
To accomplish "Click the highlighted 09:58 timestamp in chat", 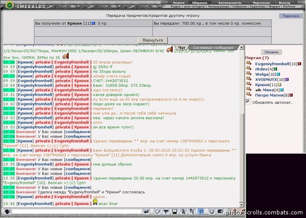I will pyautogui.click(x=9, y=62).
